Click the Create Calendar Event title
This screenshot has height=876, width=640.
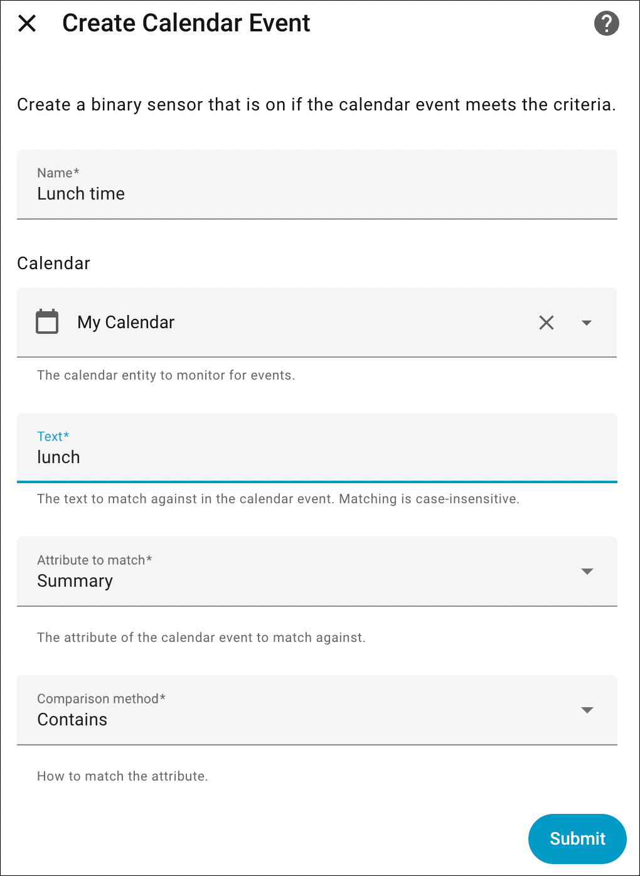pos(186,23)
